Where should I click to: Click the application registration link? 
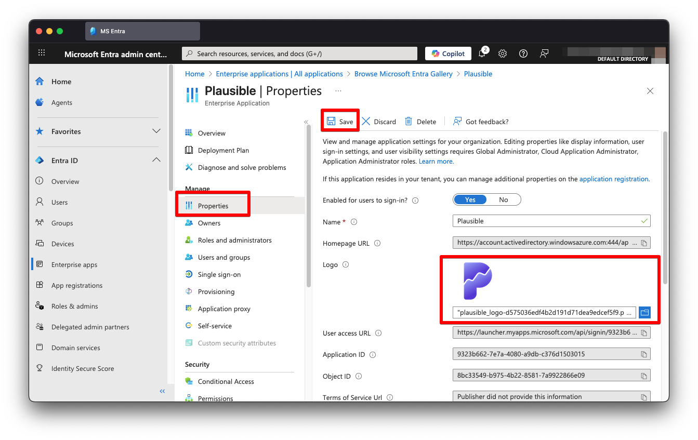(x=613, y=179)
